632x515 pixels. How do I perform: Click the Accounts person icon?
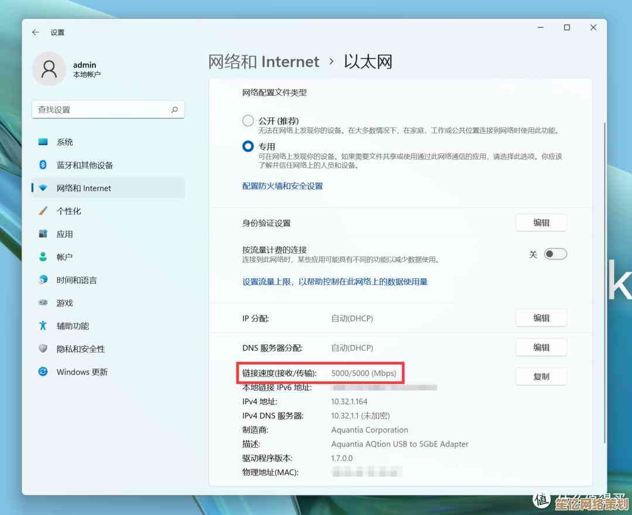(x=43, y=257)
